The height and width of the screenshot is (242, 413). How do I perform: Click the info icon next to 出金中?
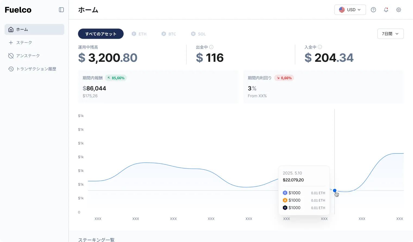pos(211,47)
